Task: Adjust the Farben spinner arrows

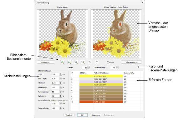Action: click(x=89, y=68)
